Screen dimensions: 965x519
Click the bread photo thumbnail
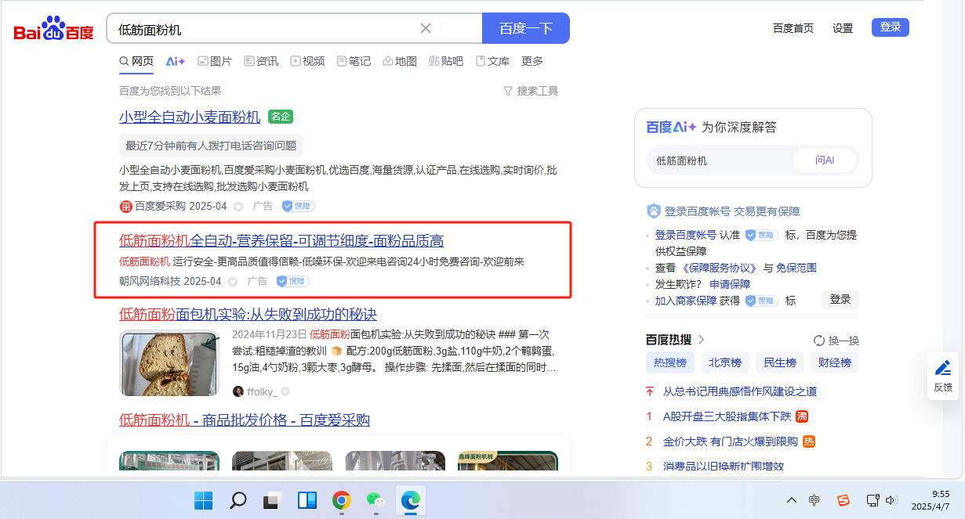click(169, 363)
